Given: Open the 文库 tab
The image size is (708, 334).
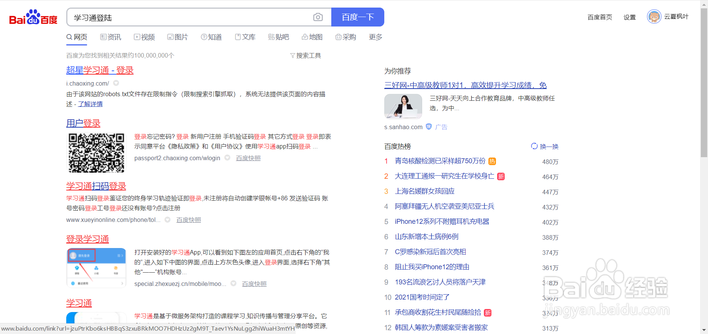Looking at the screenshot, I should tap(245, 37).
